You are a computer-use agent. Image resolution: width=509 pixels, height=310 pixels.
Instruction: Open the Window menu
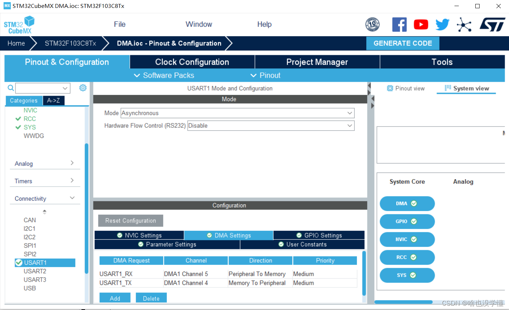pyautogui.click(x=199, y=24)
